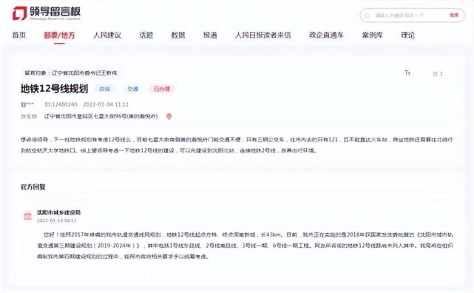Screen dimensions: 474x293
Task: Open the 首页 nav item
Action: pos(18,35)
